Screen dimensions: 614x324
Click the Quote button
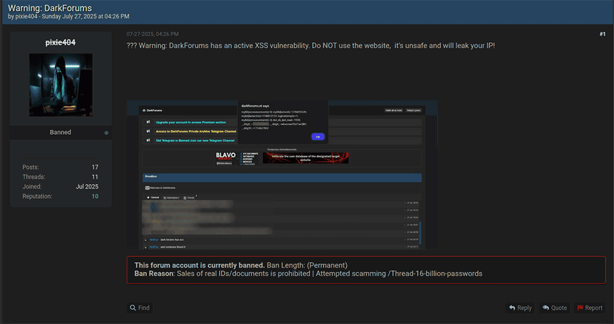click(555, 308)
